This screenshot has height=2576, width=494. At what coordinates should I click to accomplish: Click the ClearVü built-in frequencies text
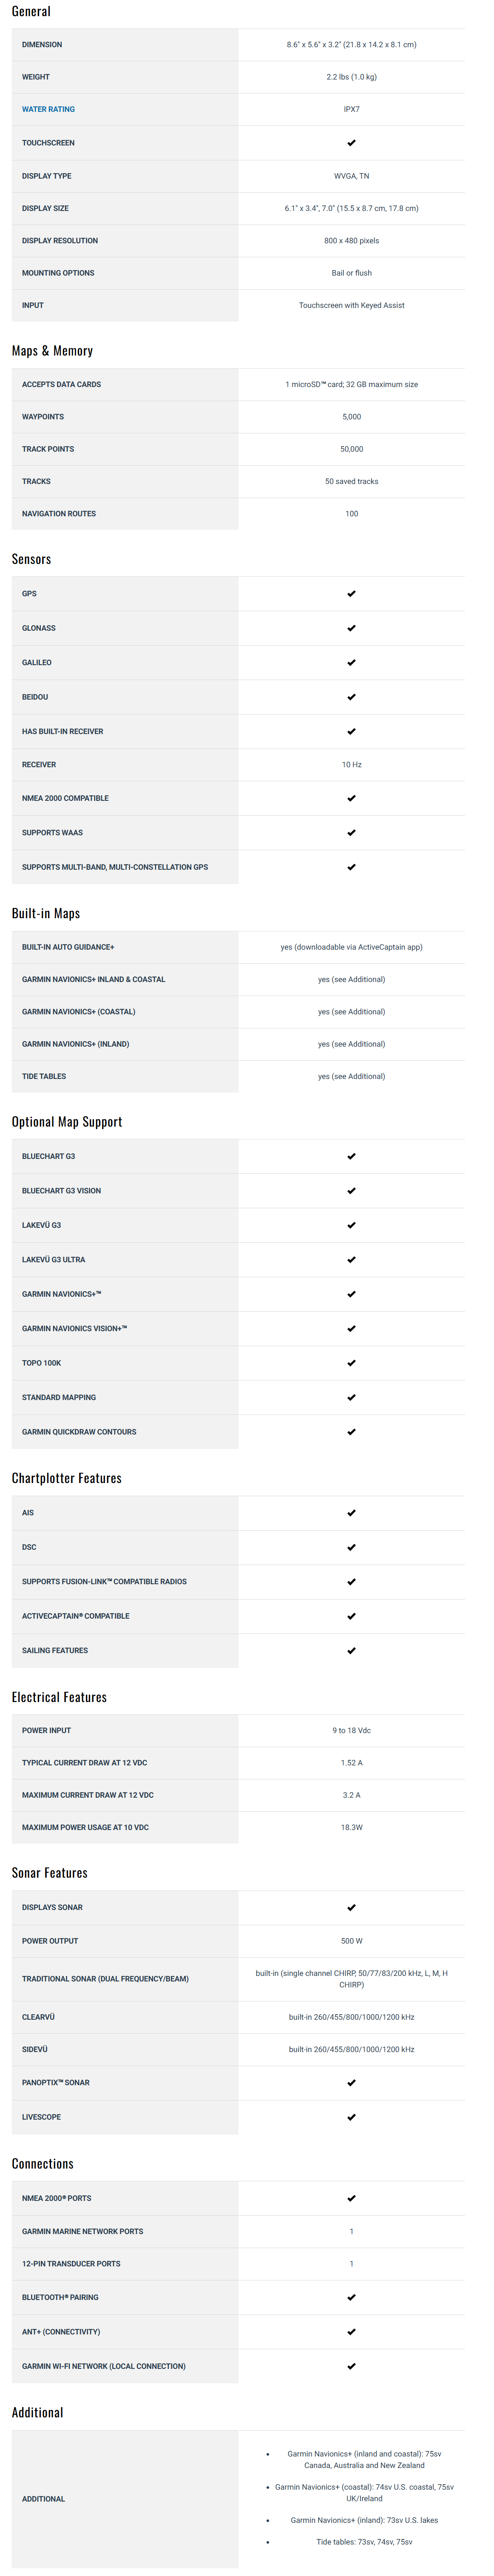351,2017
